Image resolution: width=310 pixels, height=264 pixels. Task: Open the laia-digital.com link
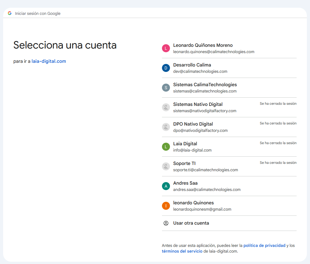point(49,61)
